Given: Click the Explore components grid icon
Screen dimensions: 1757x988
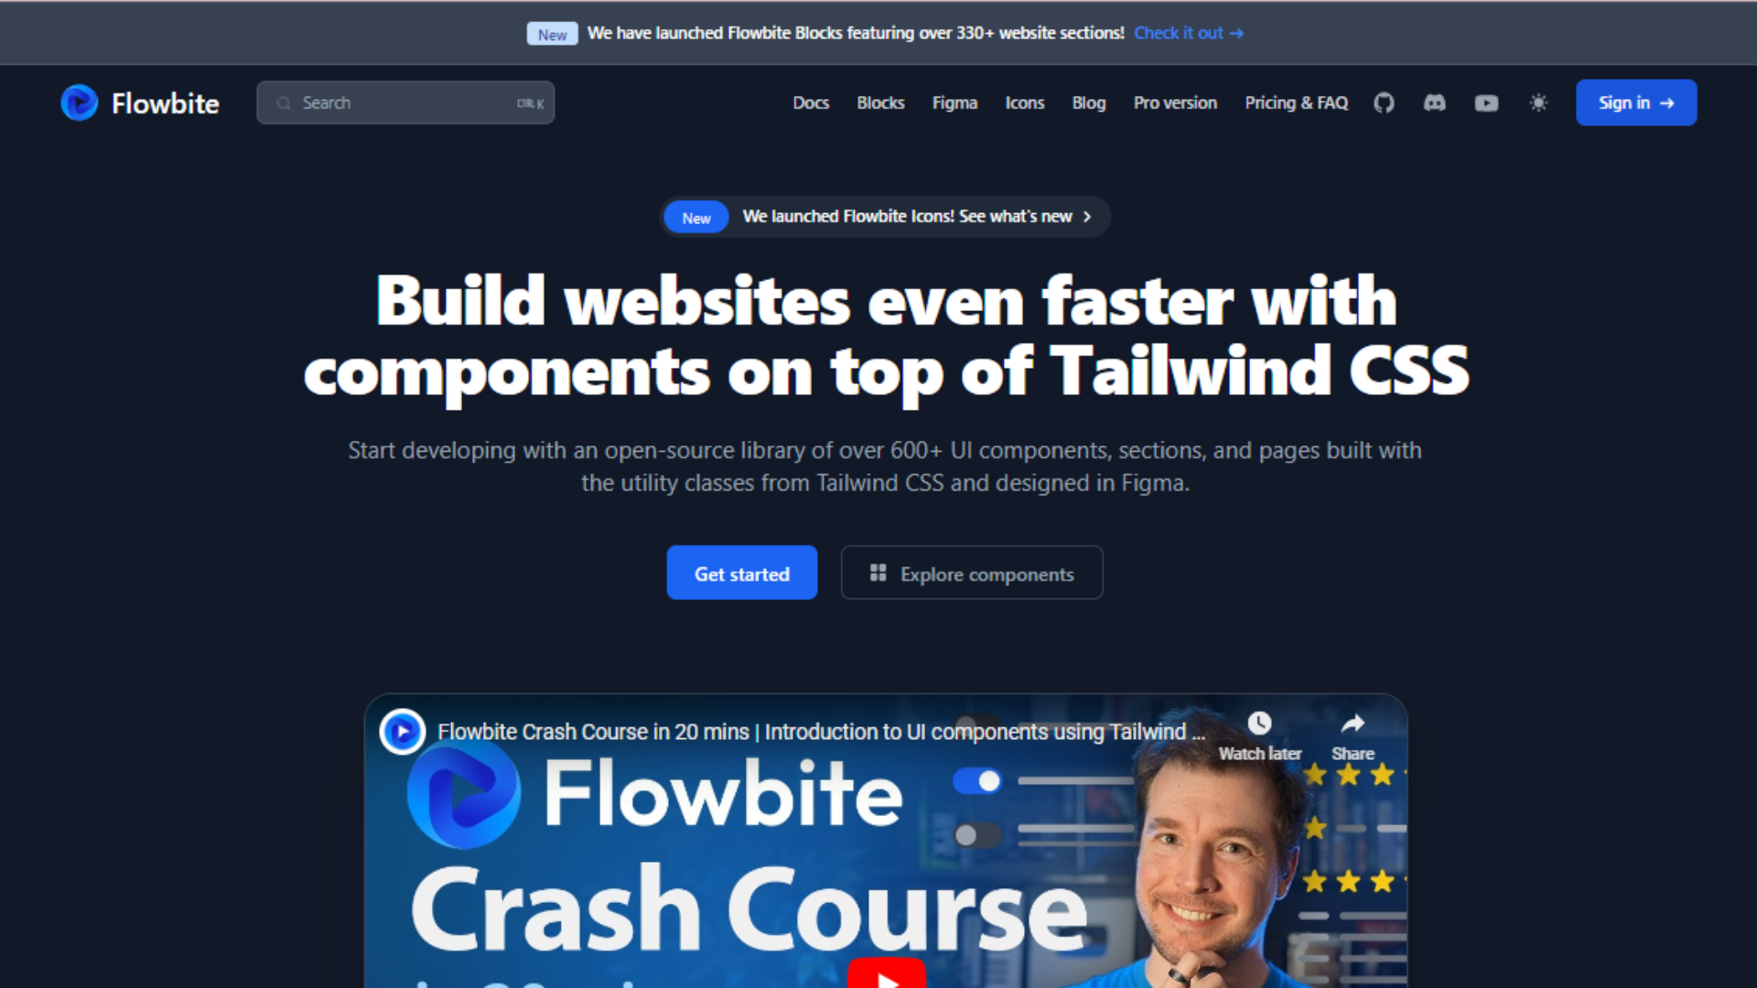Looking at the screenshot, I should 878,573.
